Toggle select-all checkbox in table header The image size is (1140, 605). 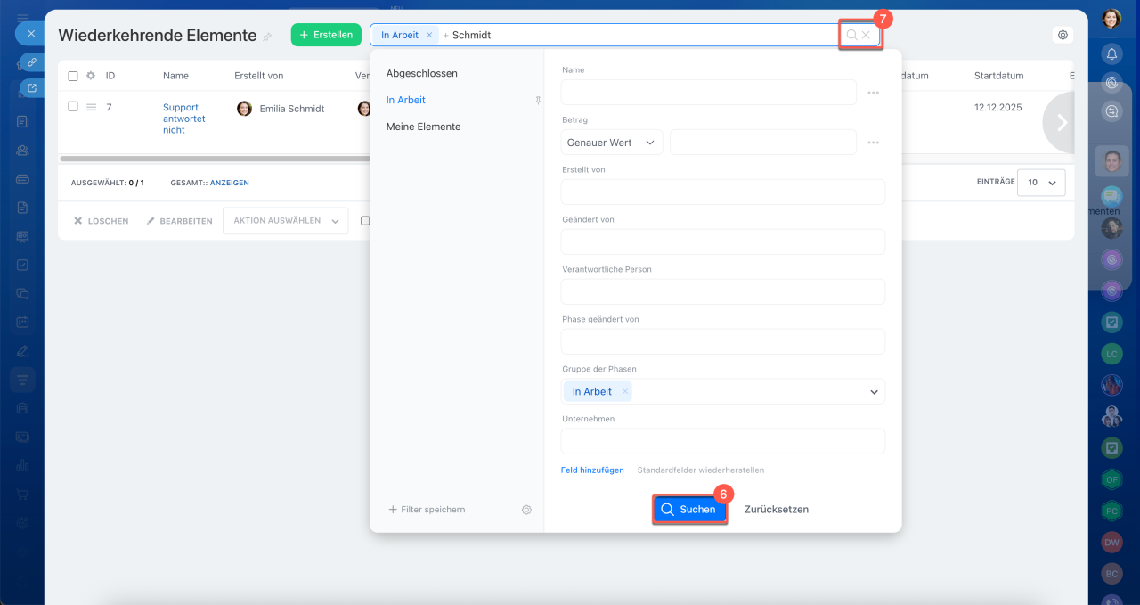[73, 76]
